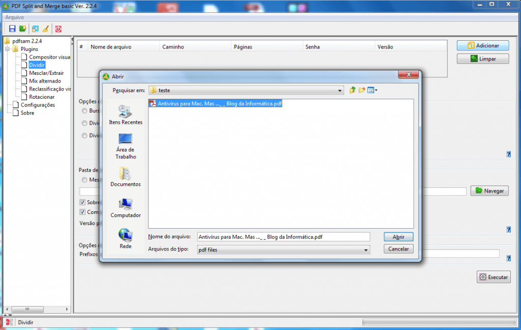This screenshot has height=330, width=521.
Task: Open the view mode list icon
Action: click(372, 90)
